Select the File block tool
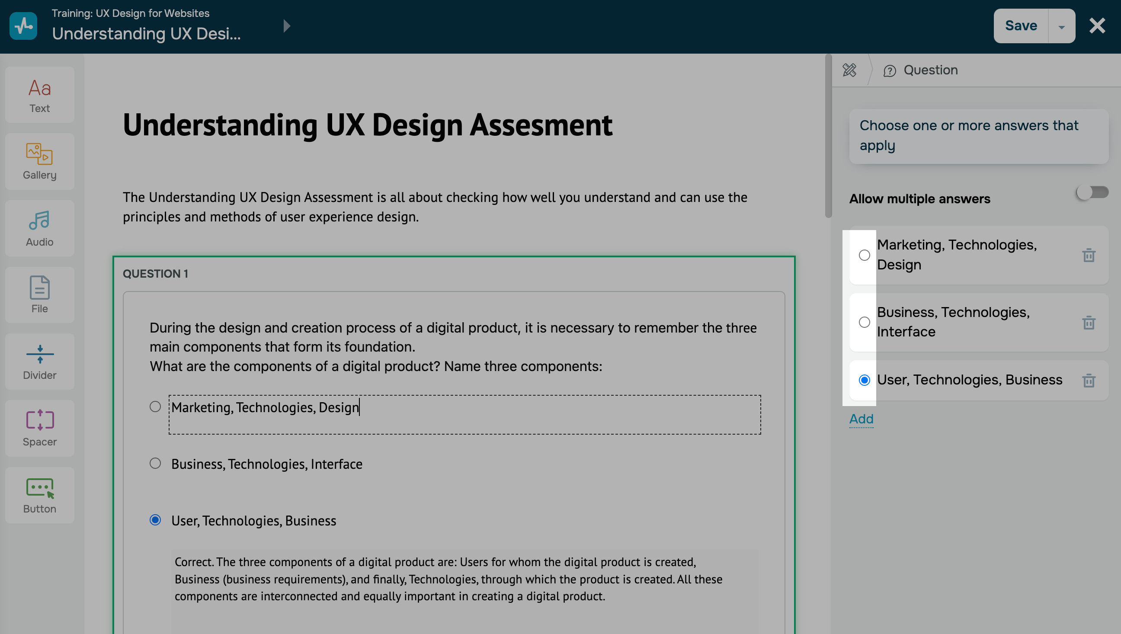The image size is (1121, 634). [x=40, y=295]
